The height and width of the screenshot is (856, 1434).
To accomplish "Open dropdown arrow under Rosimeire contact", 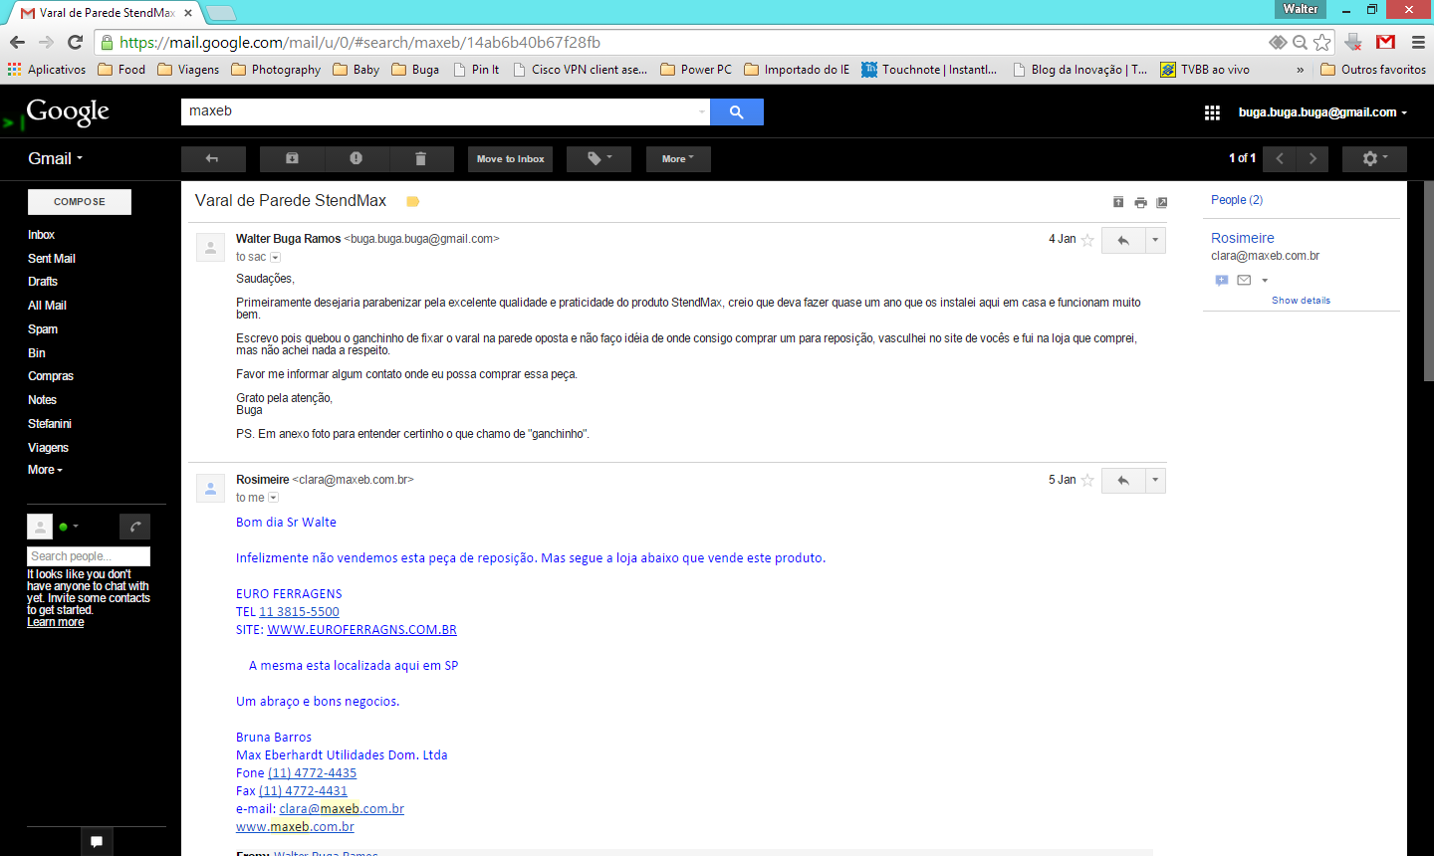I will click(1265, 281).
